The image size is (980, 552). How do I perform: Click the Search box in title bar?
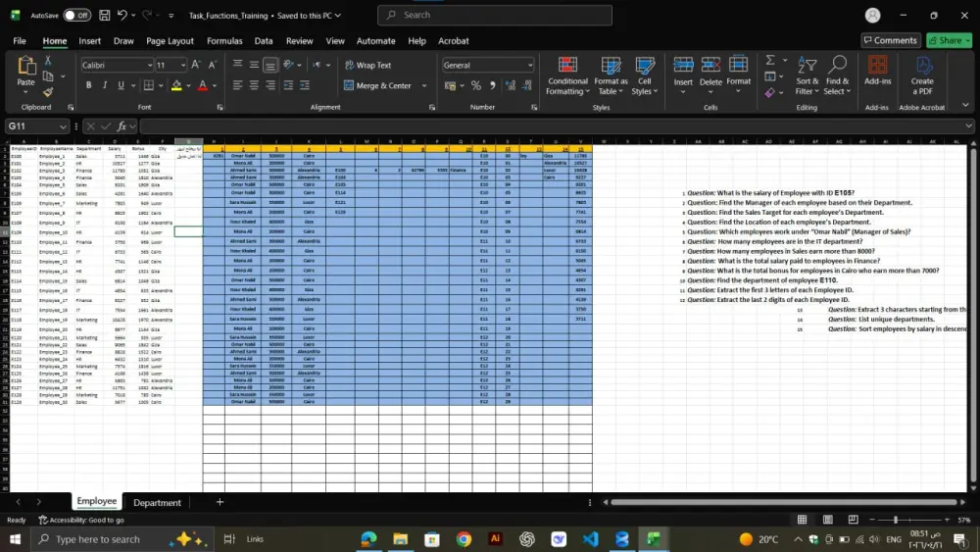[494, 15]
